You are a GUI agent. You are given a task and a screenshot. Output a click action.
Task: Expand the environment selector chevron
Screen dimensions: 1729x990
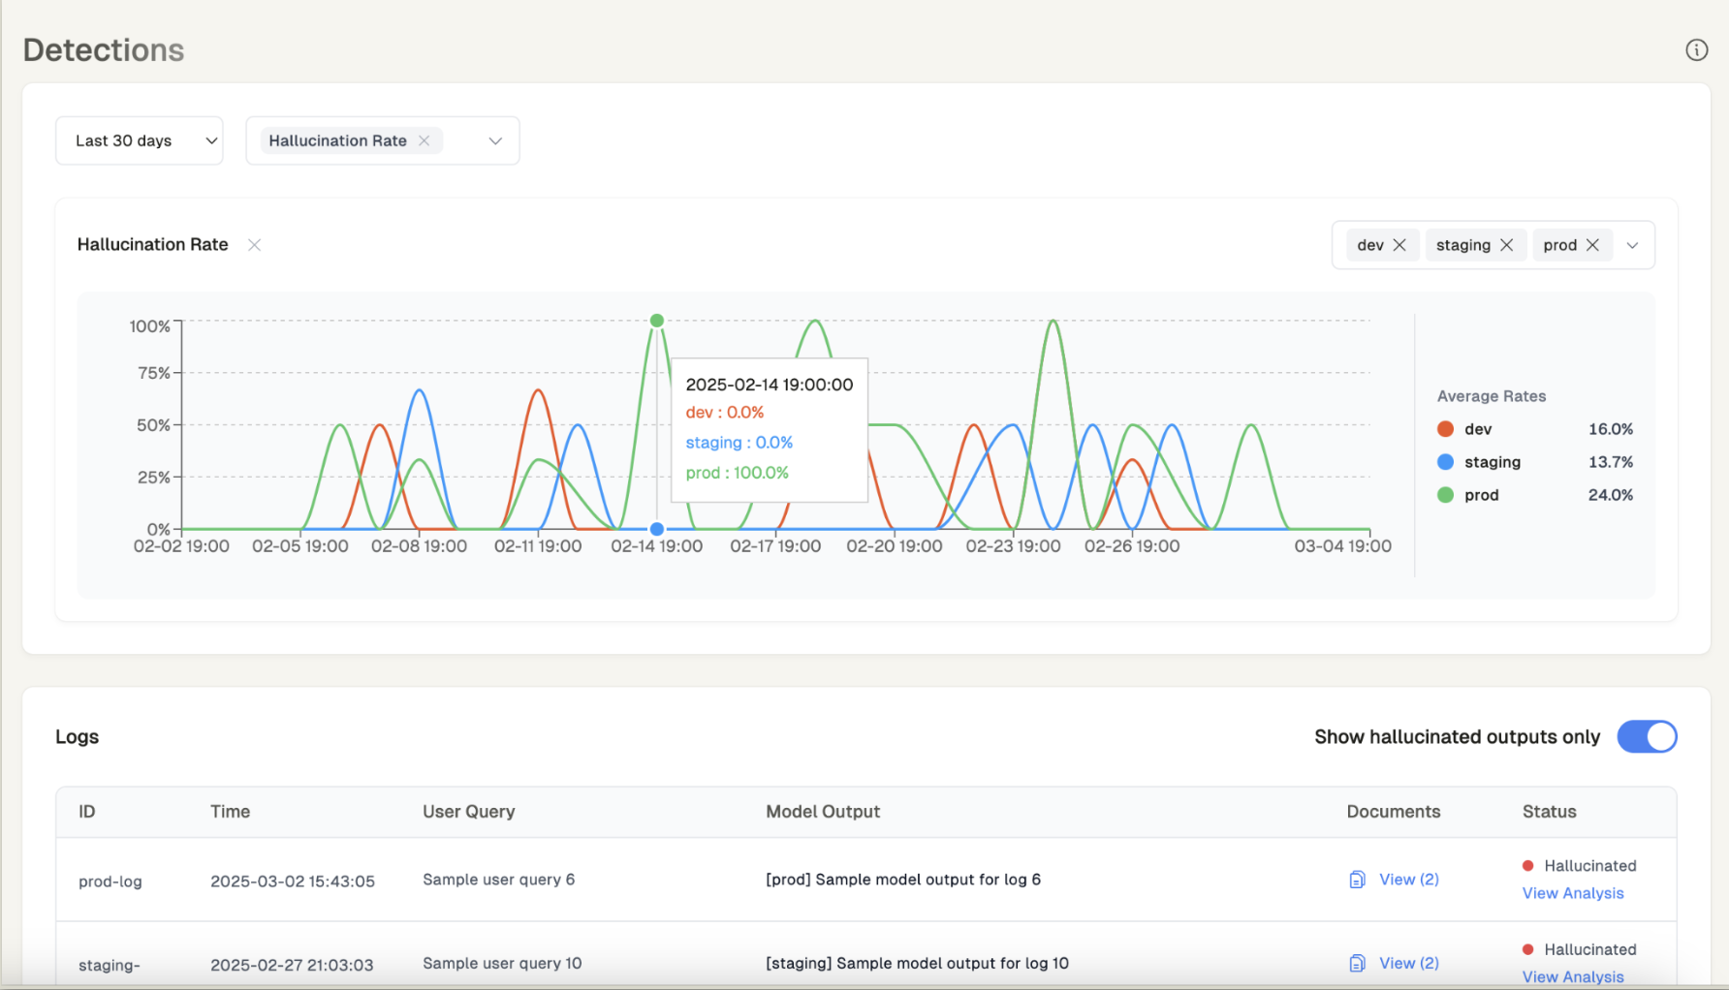[1632, 245]
